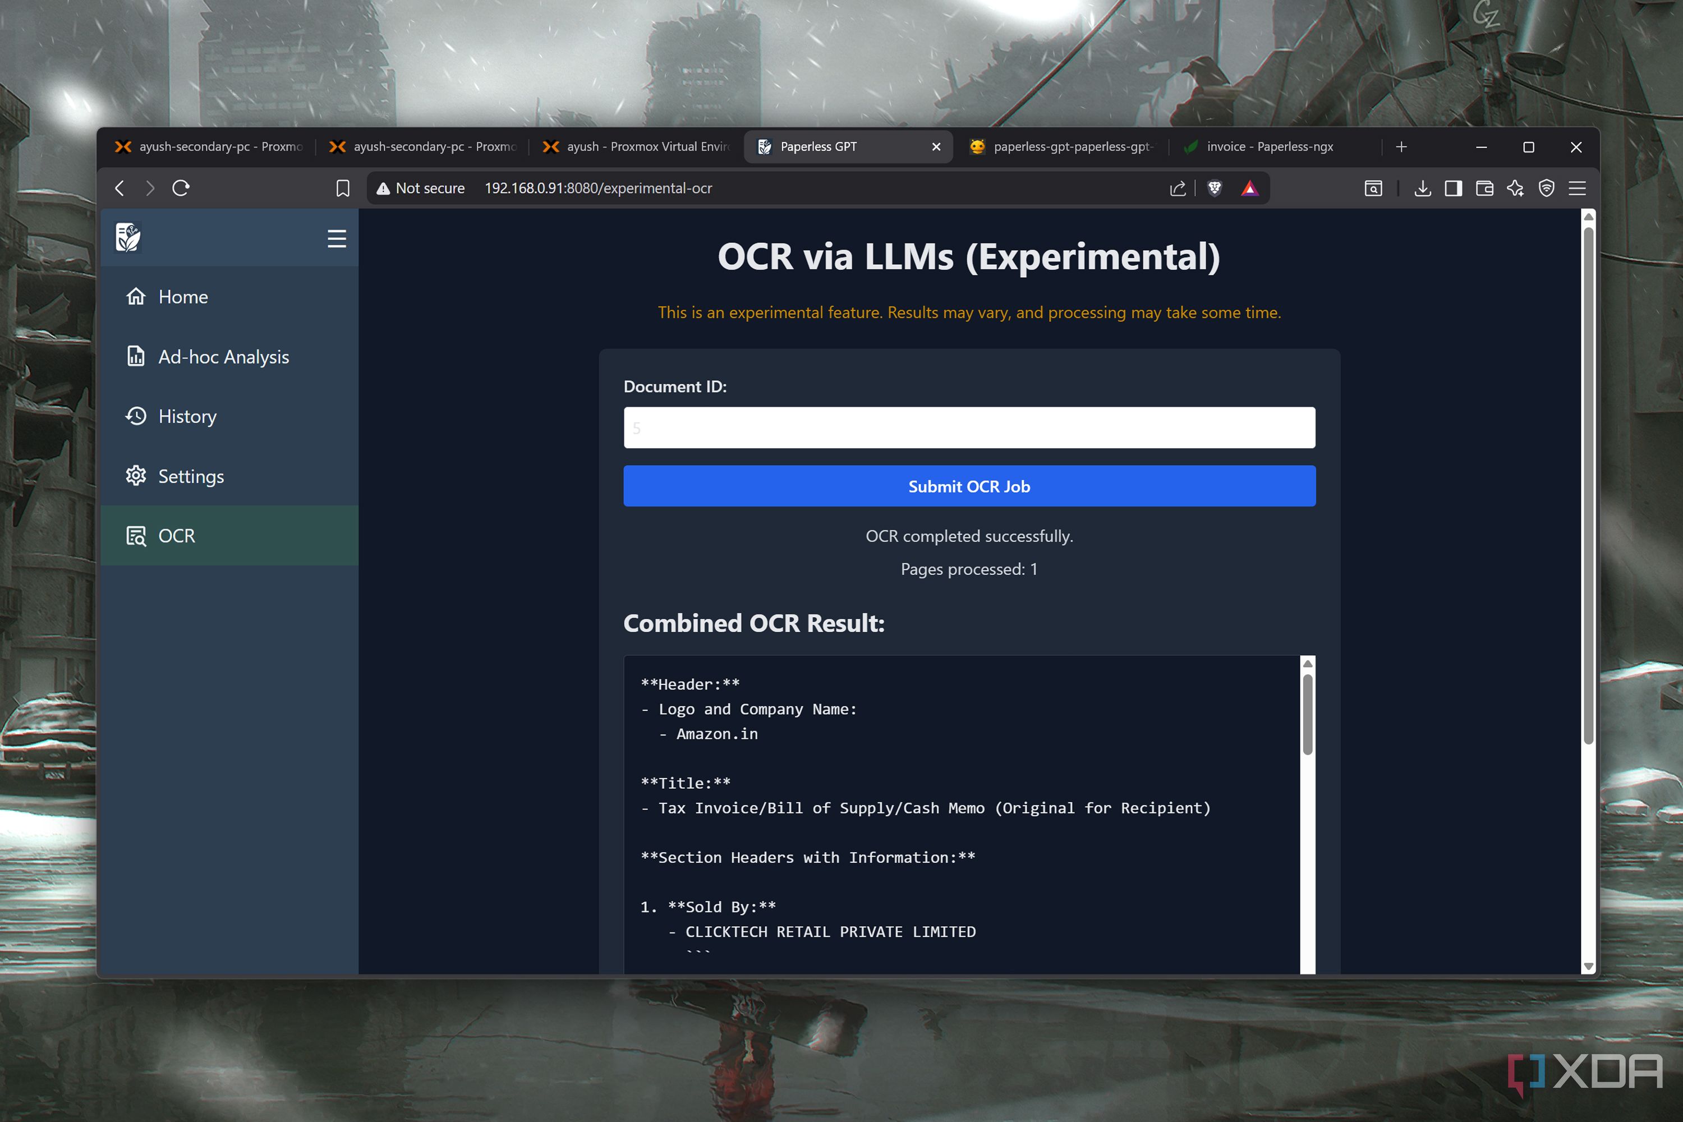Switch to the paperless-gpt-paperless-gpt tab
1683x1122 pixels.
(x=1062, y=146)
